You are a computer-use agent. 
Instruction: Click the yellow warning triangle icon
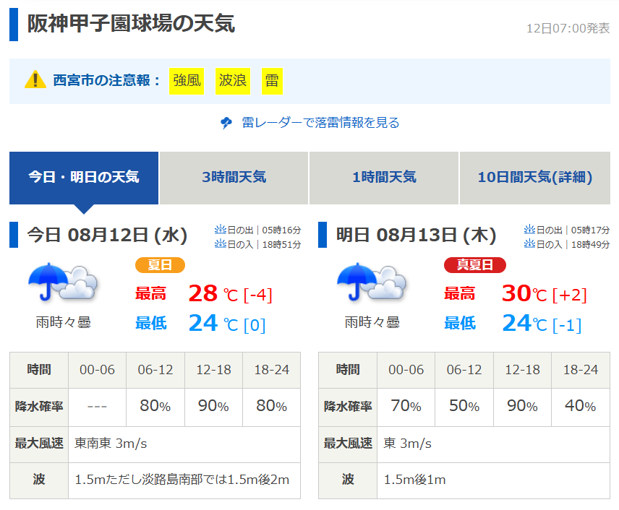pos(35,80)
